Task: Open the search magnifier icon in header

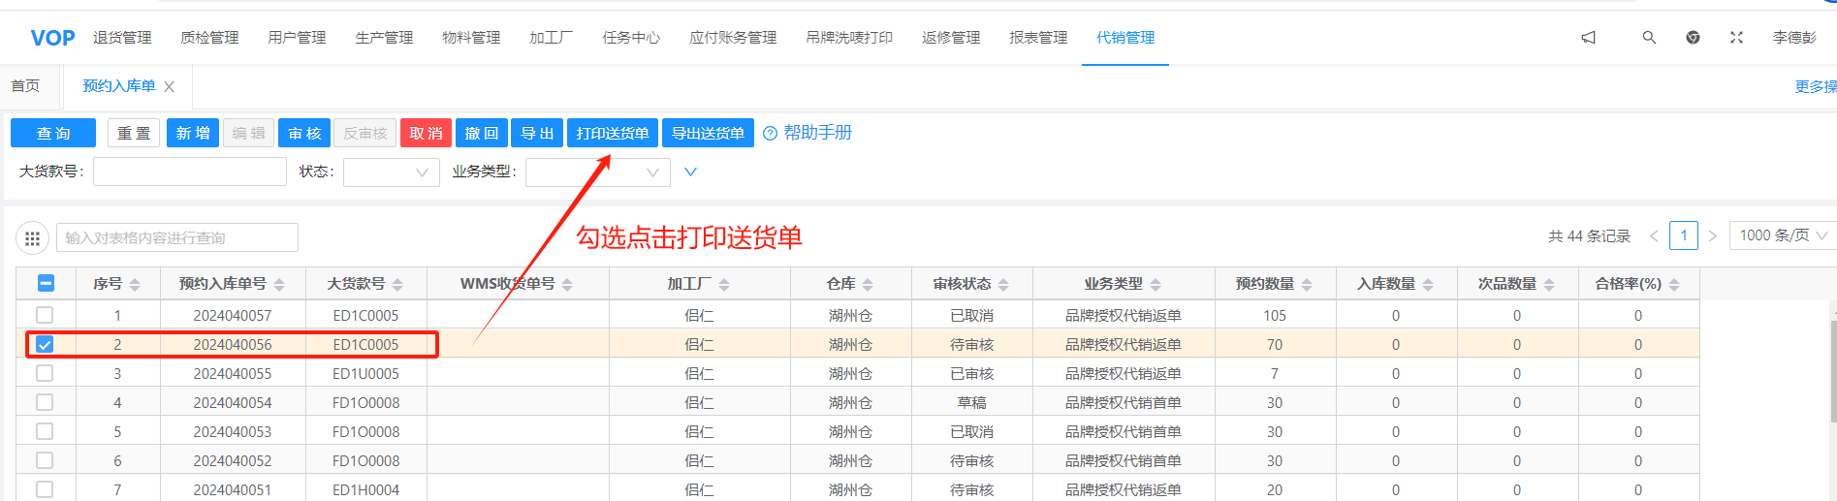Action: tap(1649, 38)
